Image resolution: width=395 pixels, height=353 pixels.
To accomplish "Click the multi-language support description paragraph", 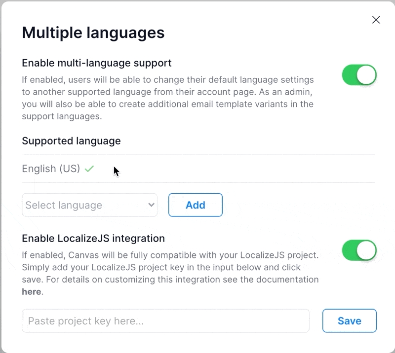I will 168,98.
